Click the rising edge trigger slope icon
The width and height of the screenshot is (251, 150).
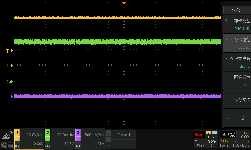pos(211,146)
